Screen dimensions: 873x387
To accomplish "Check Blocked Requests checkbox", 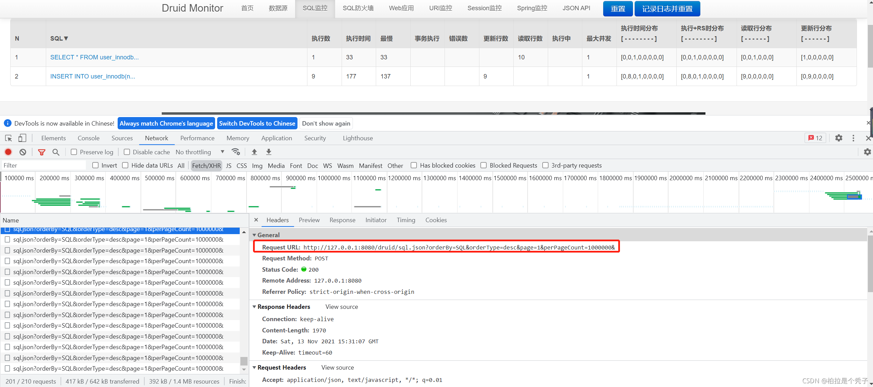I will pyautogui.click(x=484, y=166).
